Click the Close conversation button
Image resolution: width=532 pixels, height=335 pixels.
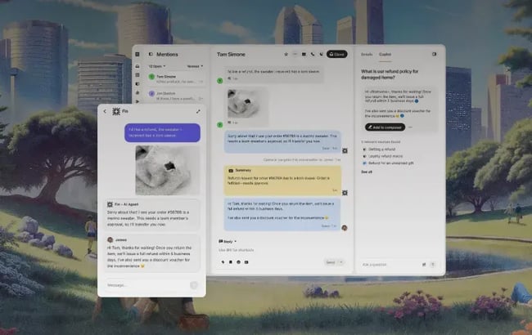pos(336,54)
